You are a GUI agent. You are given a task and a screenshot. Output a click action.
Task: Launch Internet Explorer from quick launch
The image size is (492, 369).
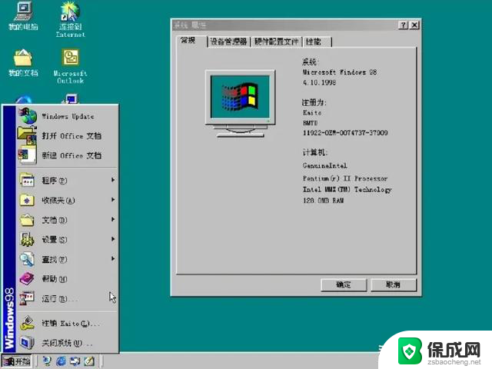(61, 361)
